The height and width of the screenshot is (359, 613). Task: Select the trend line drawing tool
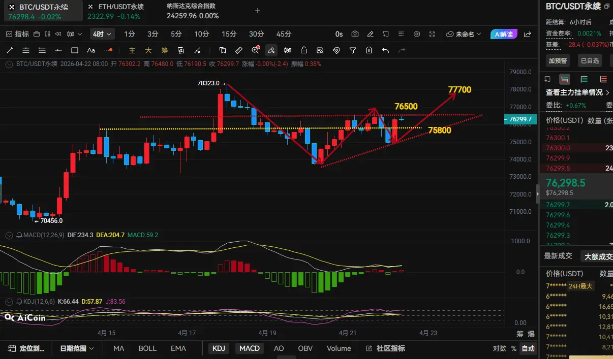10,50
